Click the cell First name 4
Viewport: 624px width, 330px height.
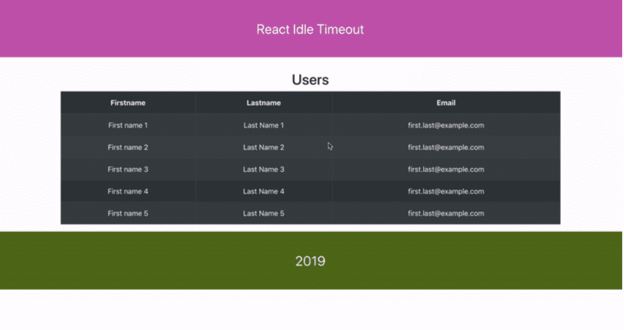point(128,191)
